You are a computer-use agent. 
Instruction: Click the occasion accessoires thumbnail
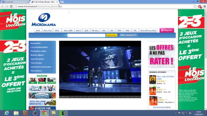(x=52, y=81)
